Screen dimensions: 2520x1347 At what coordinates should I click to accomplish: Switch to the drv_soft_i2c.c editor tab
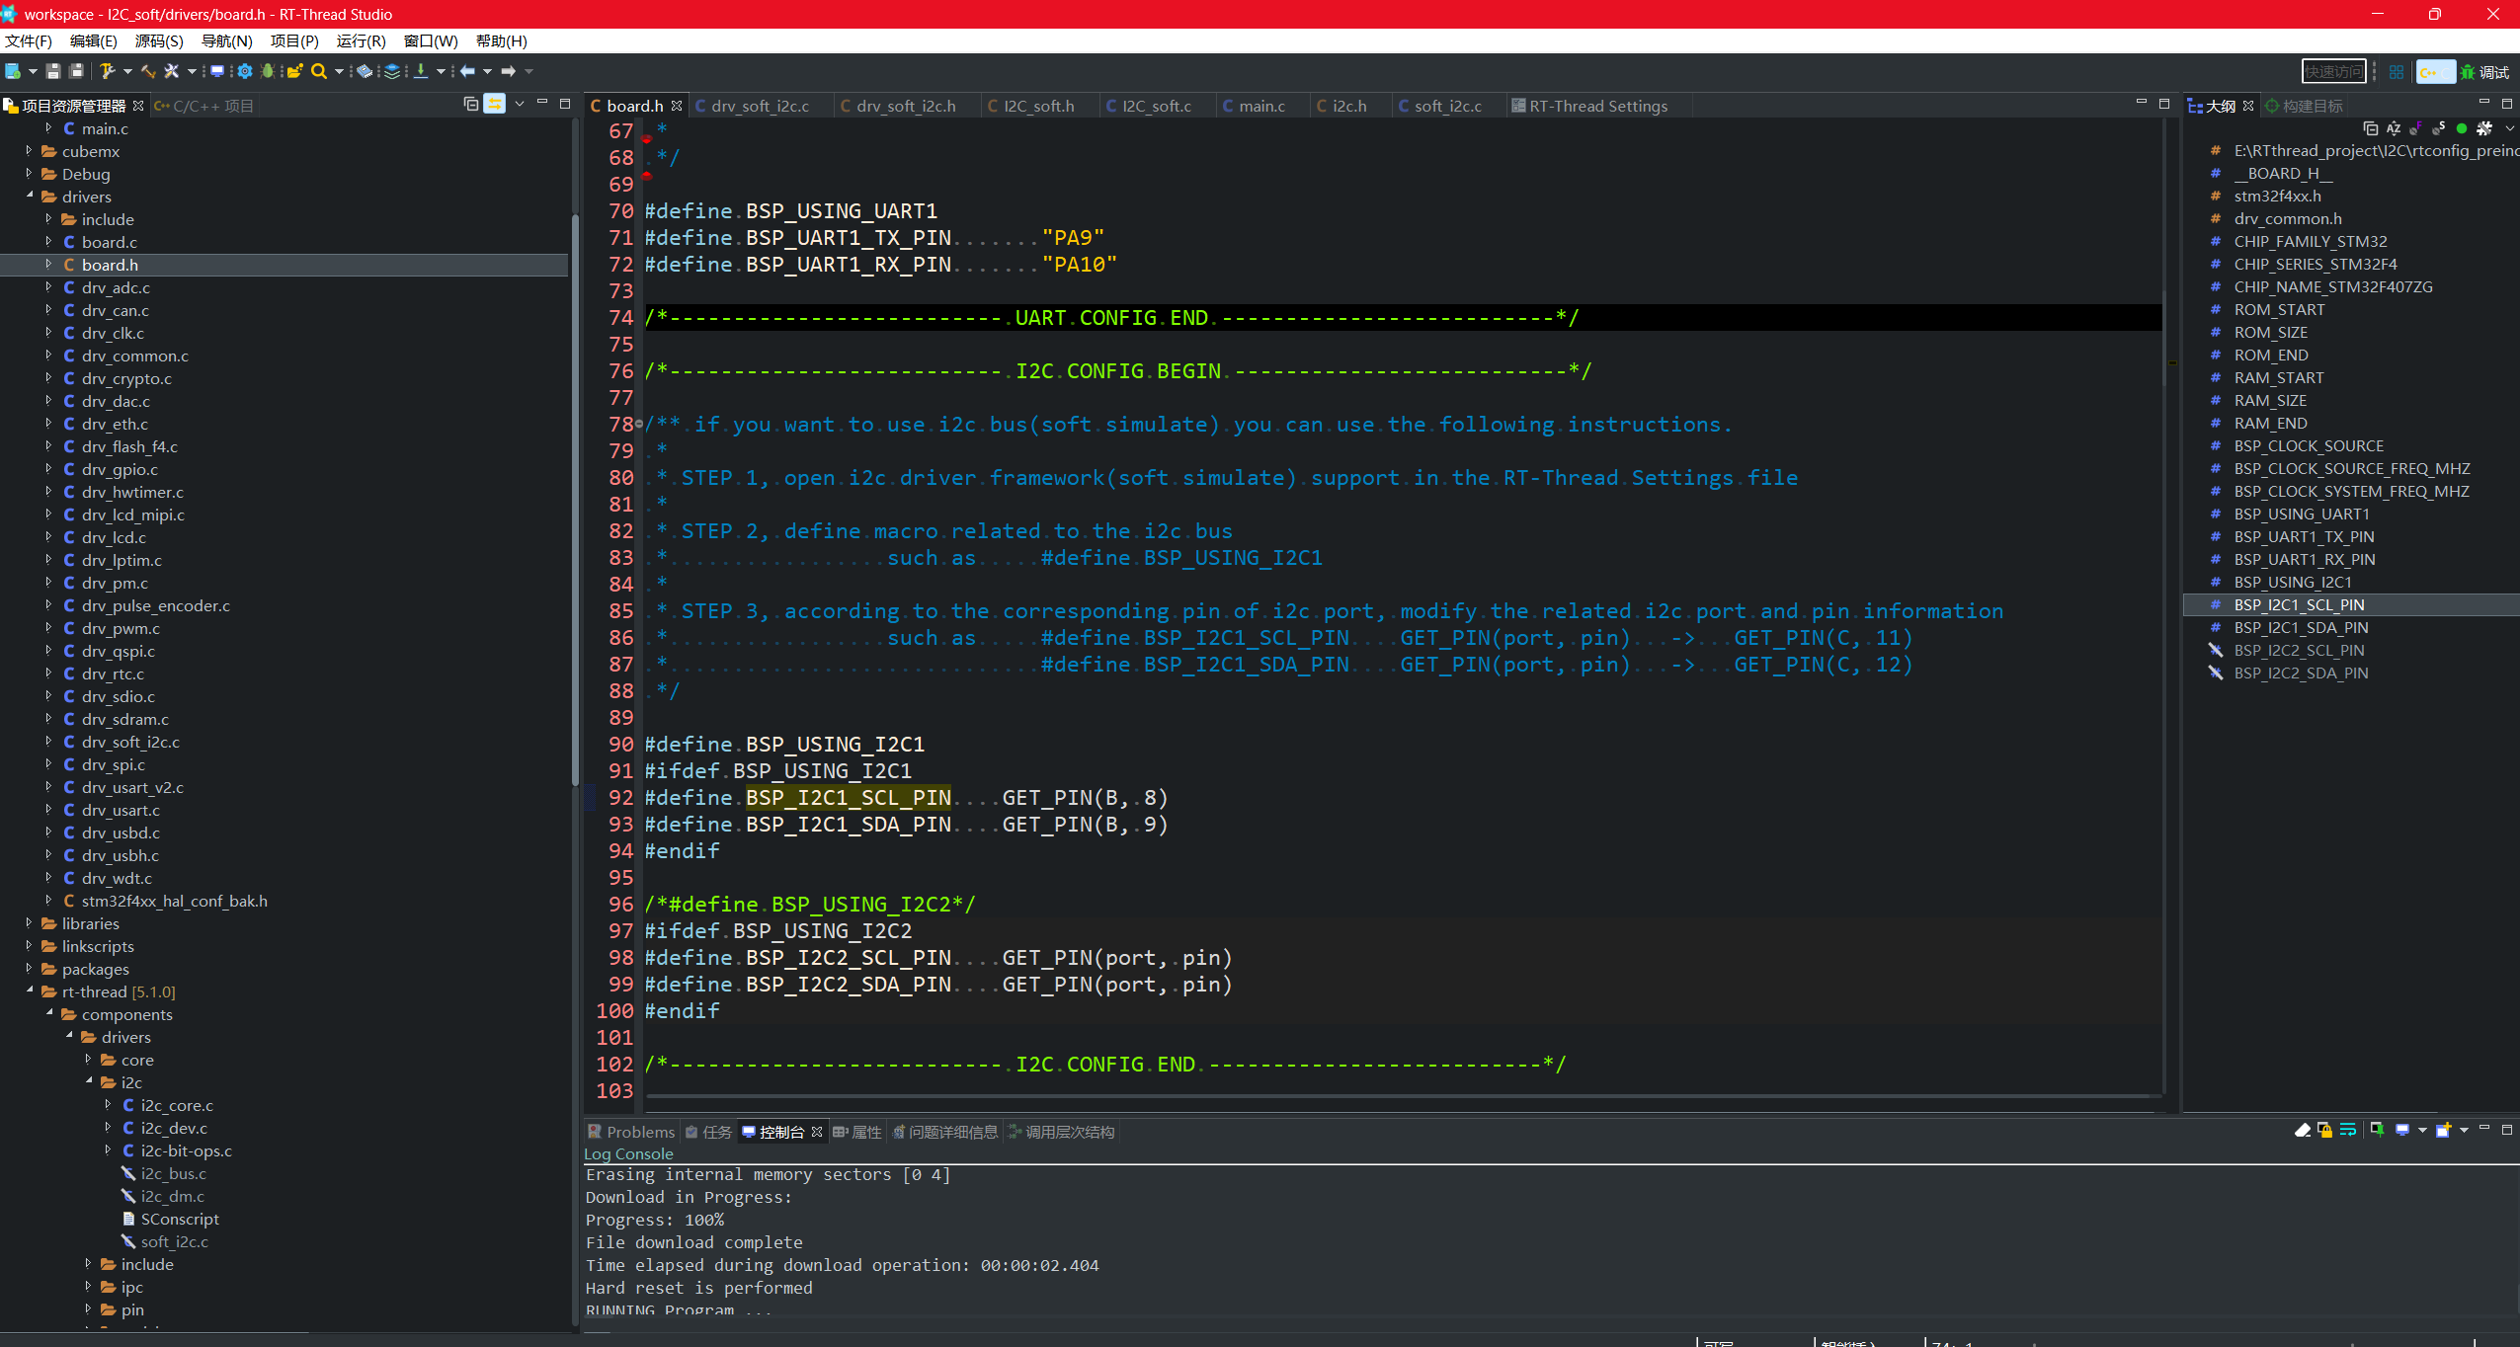759,106
